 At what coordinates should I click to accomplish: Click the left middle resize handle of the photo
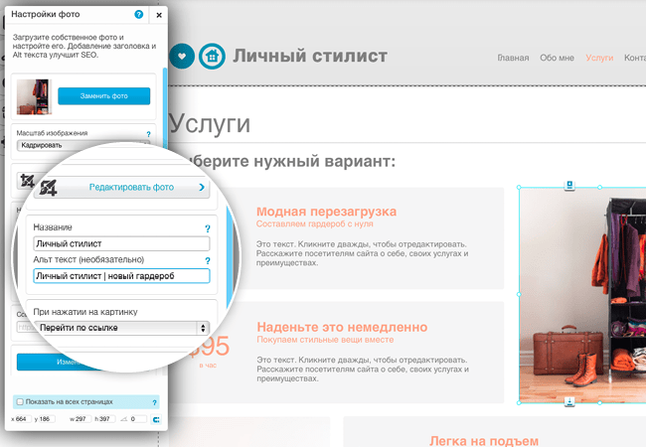519,294
